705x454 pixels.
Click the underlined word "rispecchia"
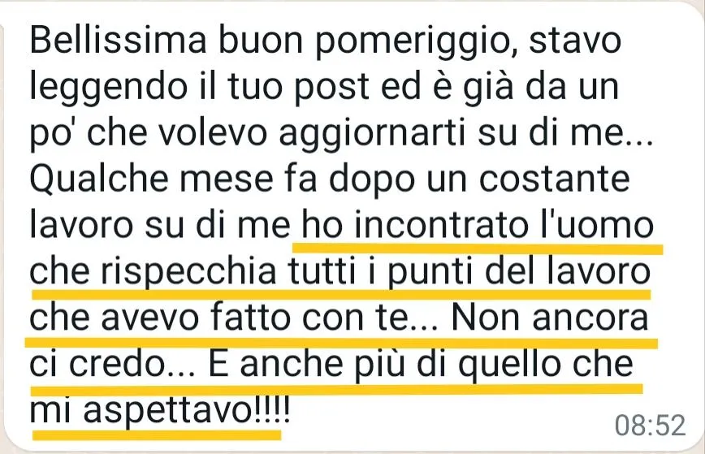(188, 274)
